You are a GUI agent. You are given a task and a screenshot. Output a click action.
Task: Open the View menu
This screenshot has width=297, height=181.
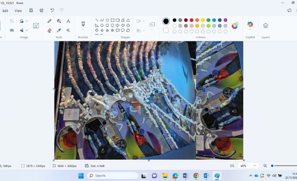click(18, 10)
